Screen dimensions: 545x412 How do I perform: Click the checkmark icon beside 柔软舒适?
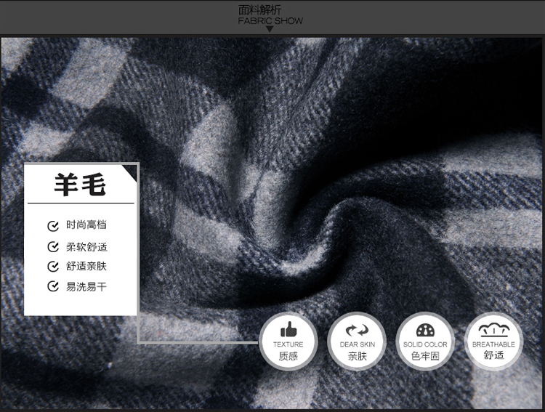53,247
